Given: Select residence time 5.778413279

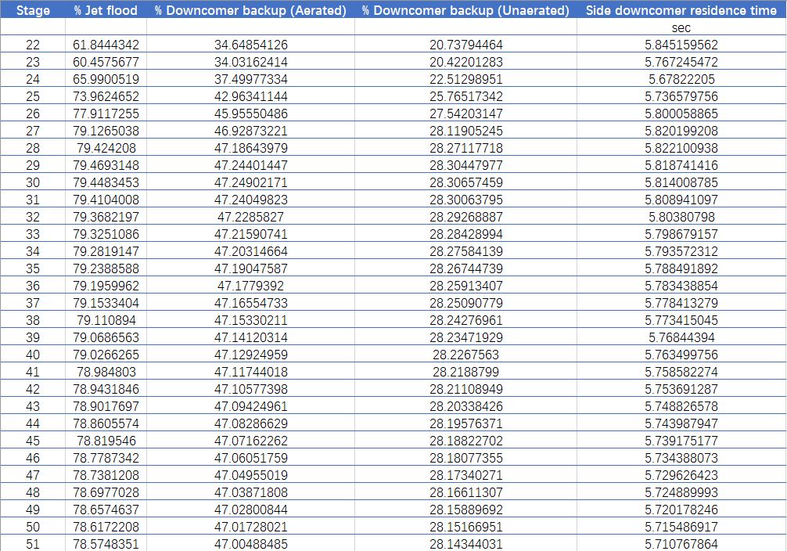Looking at the screenshot, I should tap(681, 303).
